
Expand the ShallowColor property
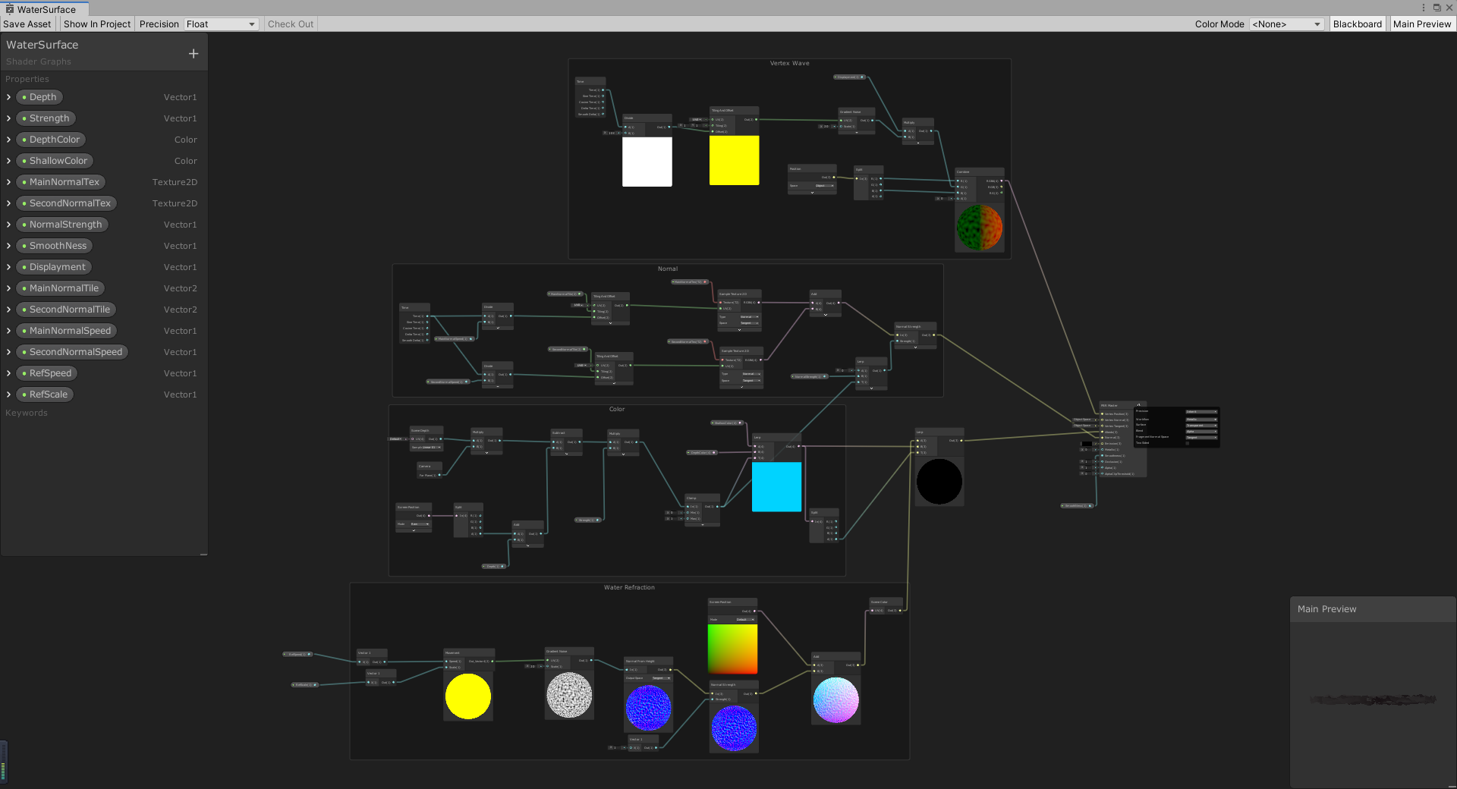[x=8, y=161]
